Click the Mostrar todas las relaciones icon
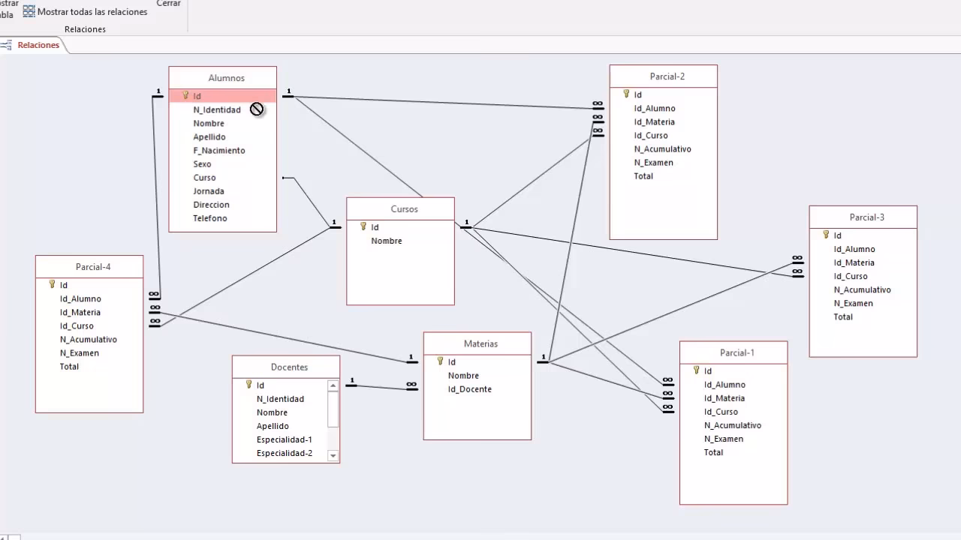This screenshot has width=961, height=540. [x=29, y=11]
